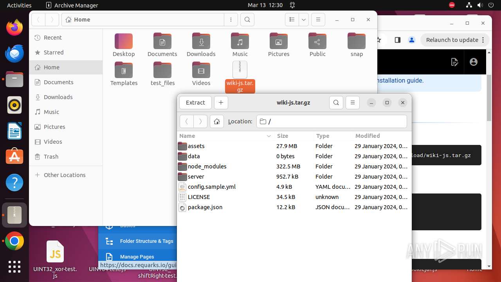
Task: Sort archive list by Size column
Action: point(294,136)
